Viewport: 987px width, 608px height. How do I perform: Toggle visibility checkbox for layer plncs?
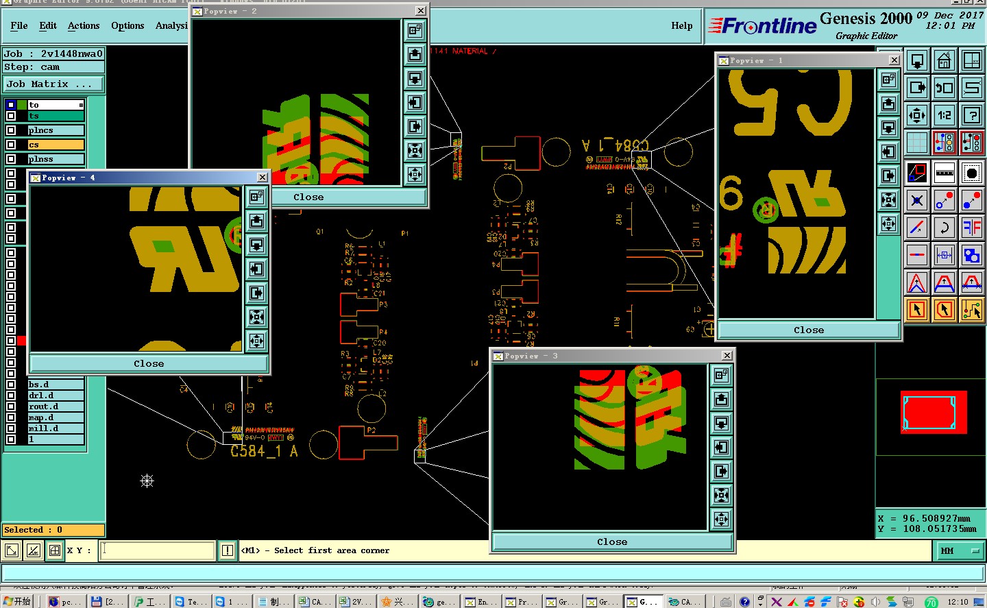pos(11,130)
